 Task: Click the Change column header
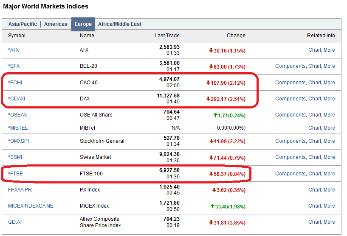tap(236, 36)
